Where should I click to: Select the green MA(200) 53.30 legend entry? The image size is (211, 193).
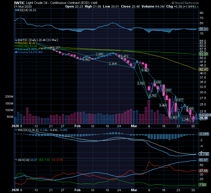click(x=26, y=46)
